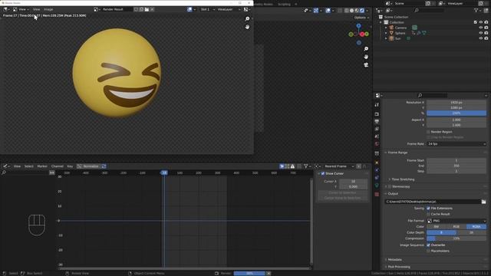
Task: Click only-selected arrow icon in graph editor
Action: point(282,166)
